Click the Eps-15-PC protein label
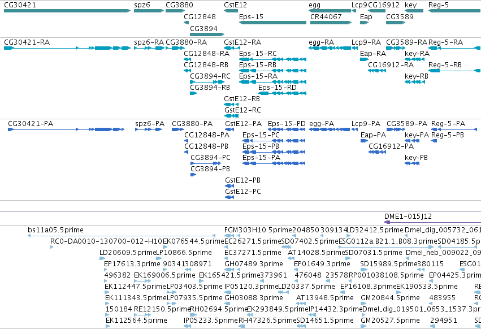This screenshot has height=329, width=481. 261,135
